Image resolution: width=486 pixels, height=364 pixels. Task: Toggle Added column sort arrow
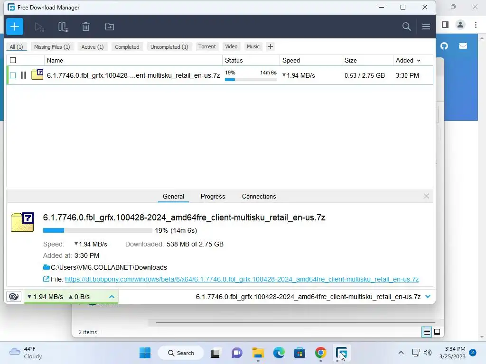[419, 61]
